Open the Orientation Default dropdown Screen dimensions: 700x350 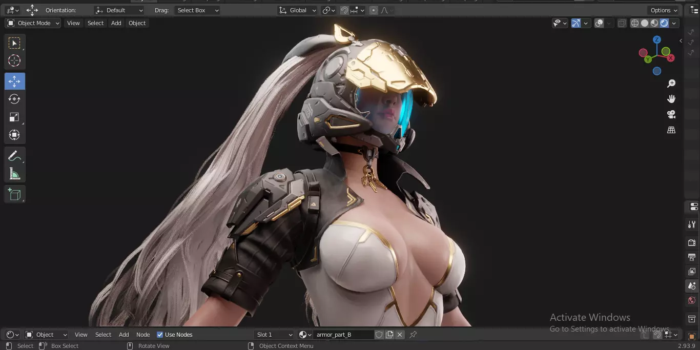(119, 10)
